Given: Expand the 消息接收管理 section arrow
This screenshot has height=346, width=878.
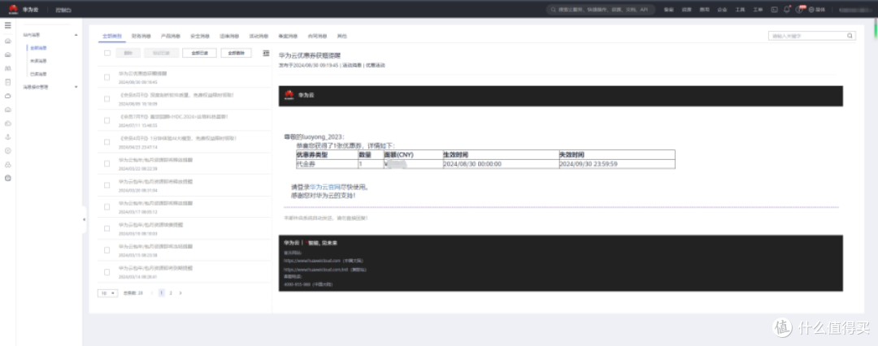Looking at the screenshot, I should click(76, 87).
